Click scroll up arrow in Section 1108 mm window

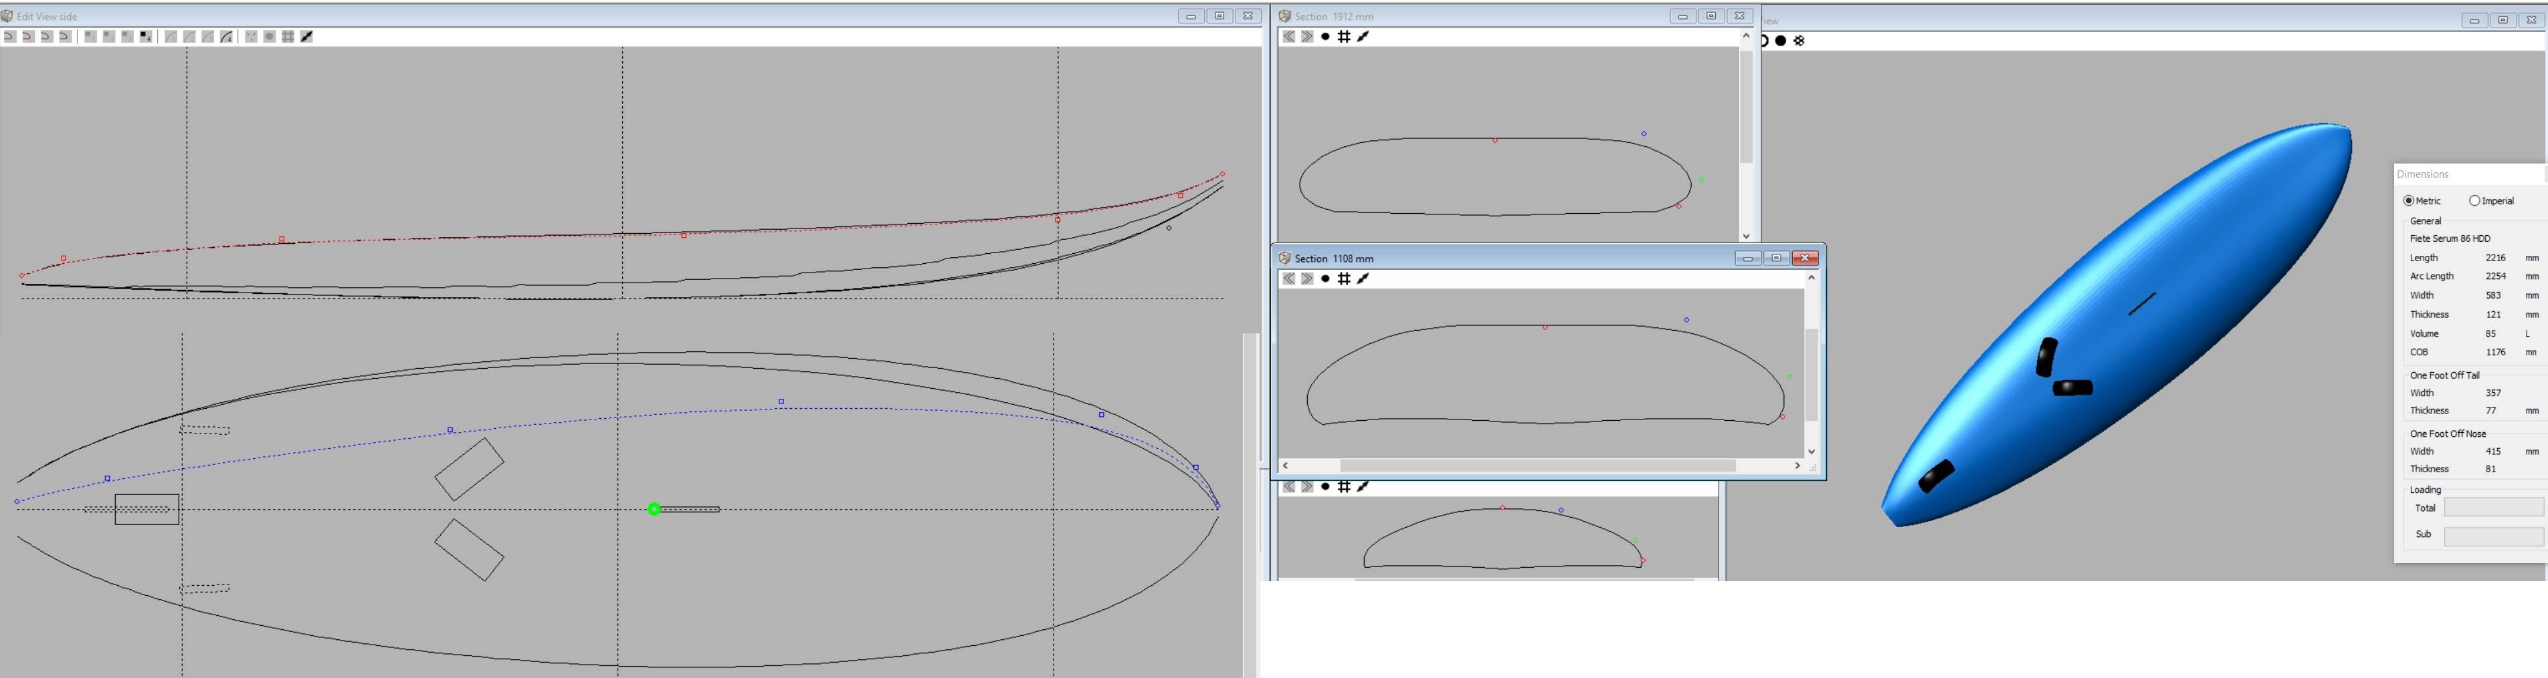(1811, 278)
